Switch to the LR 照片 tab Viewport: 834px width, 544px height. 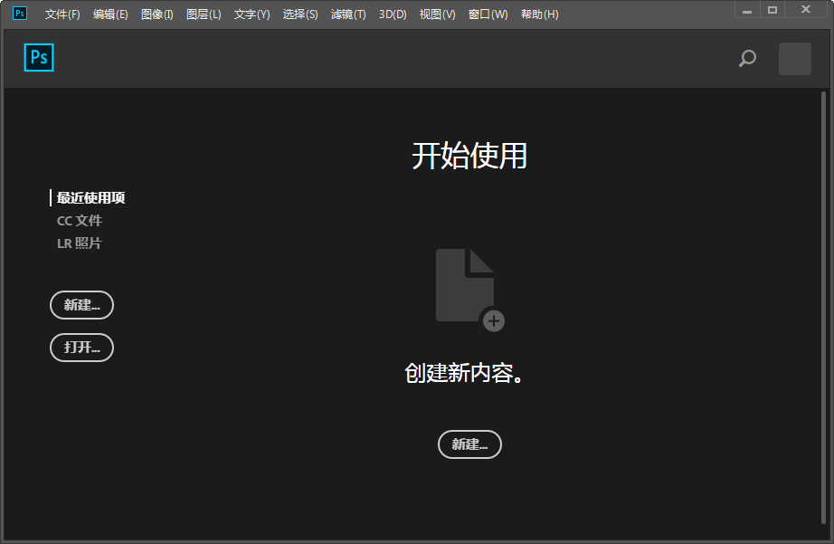(79, 243)
